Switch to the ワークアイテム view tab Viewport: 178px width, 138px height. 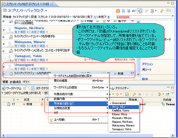[14, 89]
